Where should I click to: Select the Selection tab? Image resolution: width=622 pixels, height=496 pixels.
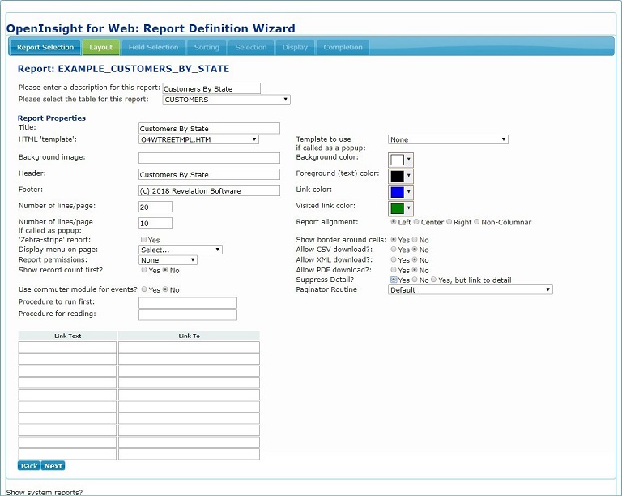click(251, 47)
